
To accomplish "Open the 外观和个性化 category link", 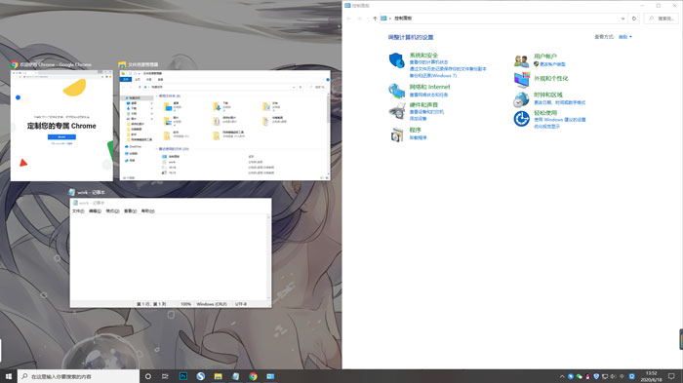I will coord(551,78).
